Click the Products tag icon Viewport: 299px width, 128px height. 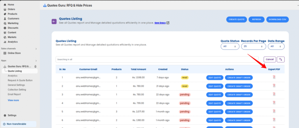5,14
